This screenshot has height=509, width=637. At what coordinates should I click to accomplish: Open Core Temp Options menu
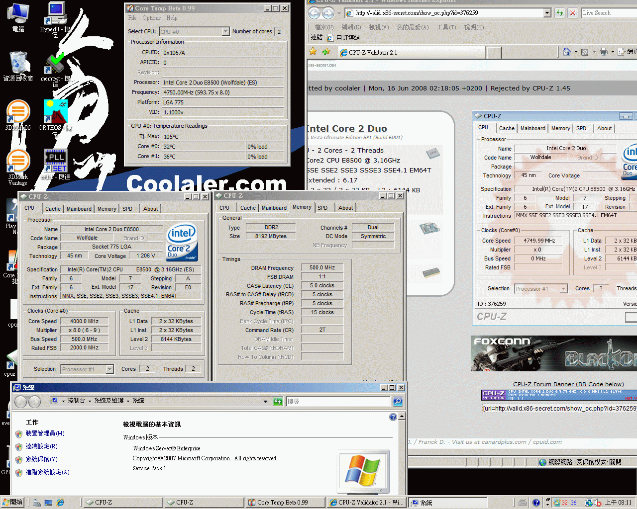[151, 18]
